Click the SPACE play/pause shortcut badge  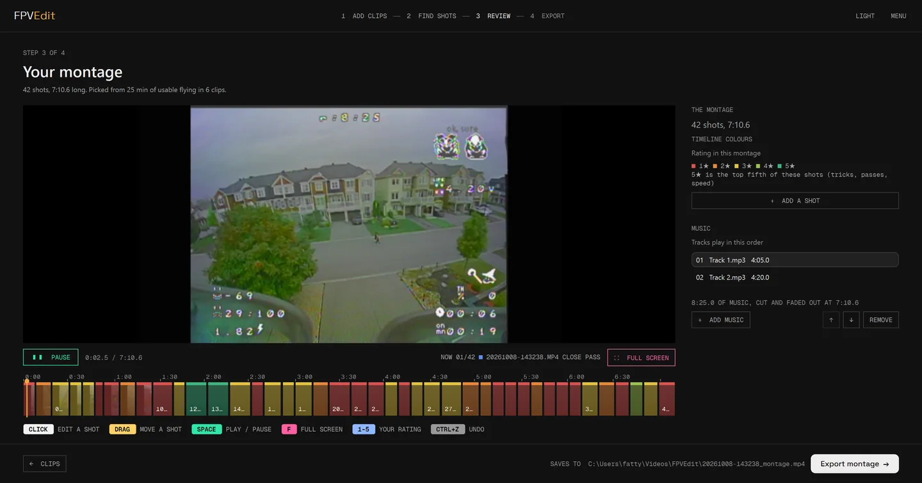[206, 429]
